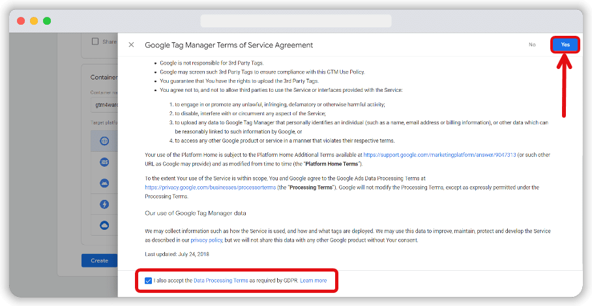Select the Android target platform icon
The width and height of the screenshot is (592, 306).
pyautogui.click(x=104, y=183)
